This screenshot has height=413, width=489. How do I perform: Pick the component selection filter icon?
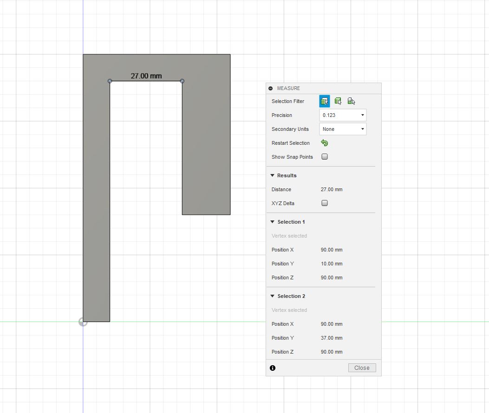351,101
